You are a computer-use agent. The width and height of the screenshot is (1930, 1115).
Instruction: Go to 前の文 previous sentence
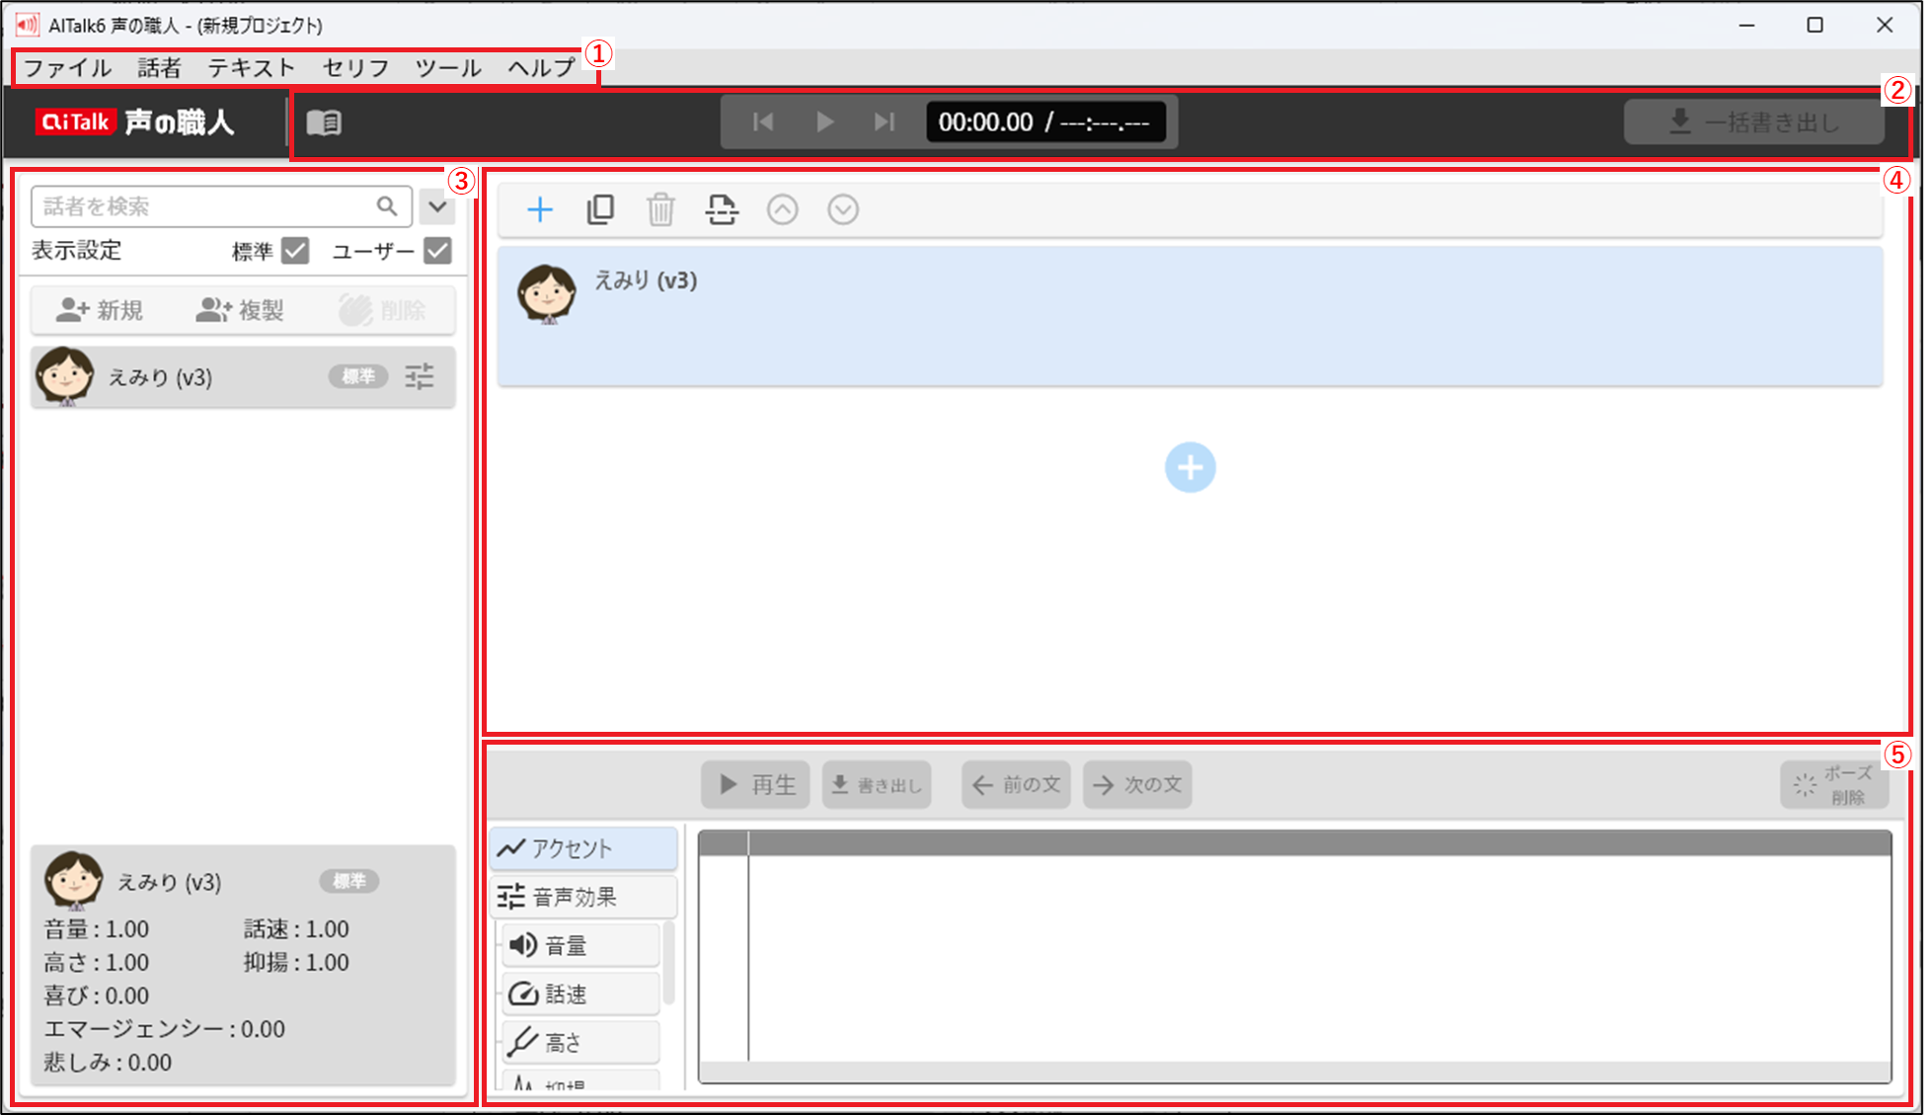click(x=1017, y=785)
